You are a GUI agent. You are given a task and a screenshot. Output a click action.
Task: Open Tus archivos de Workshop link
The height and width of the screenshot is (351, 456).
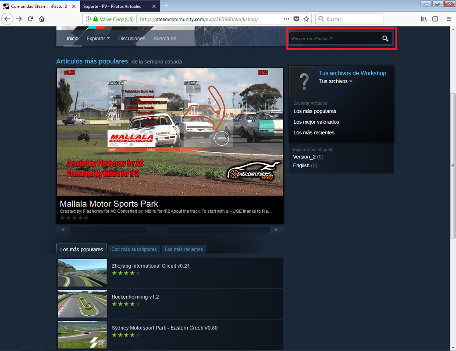point(353,73)
